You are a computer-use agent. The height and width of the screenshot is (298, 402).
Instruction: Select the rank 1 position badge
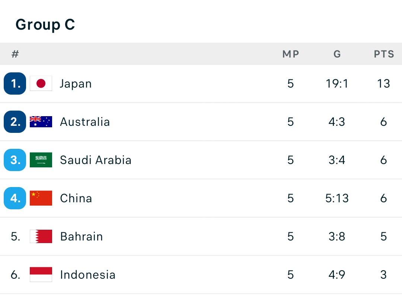[15, 83]
